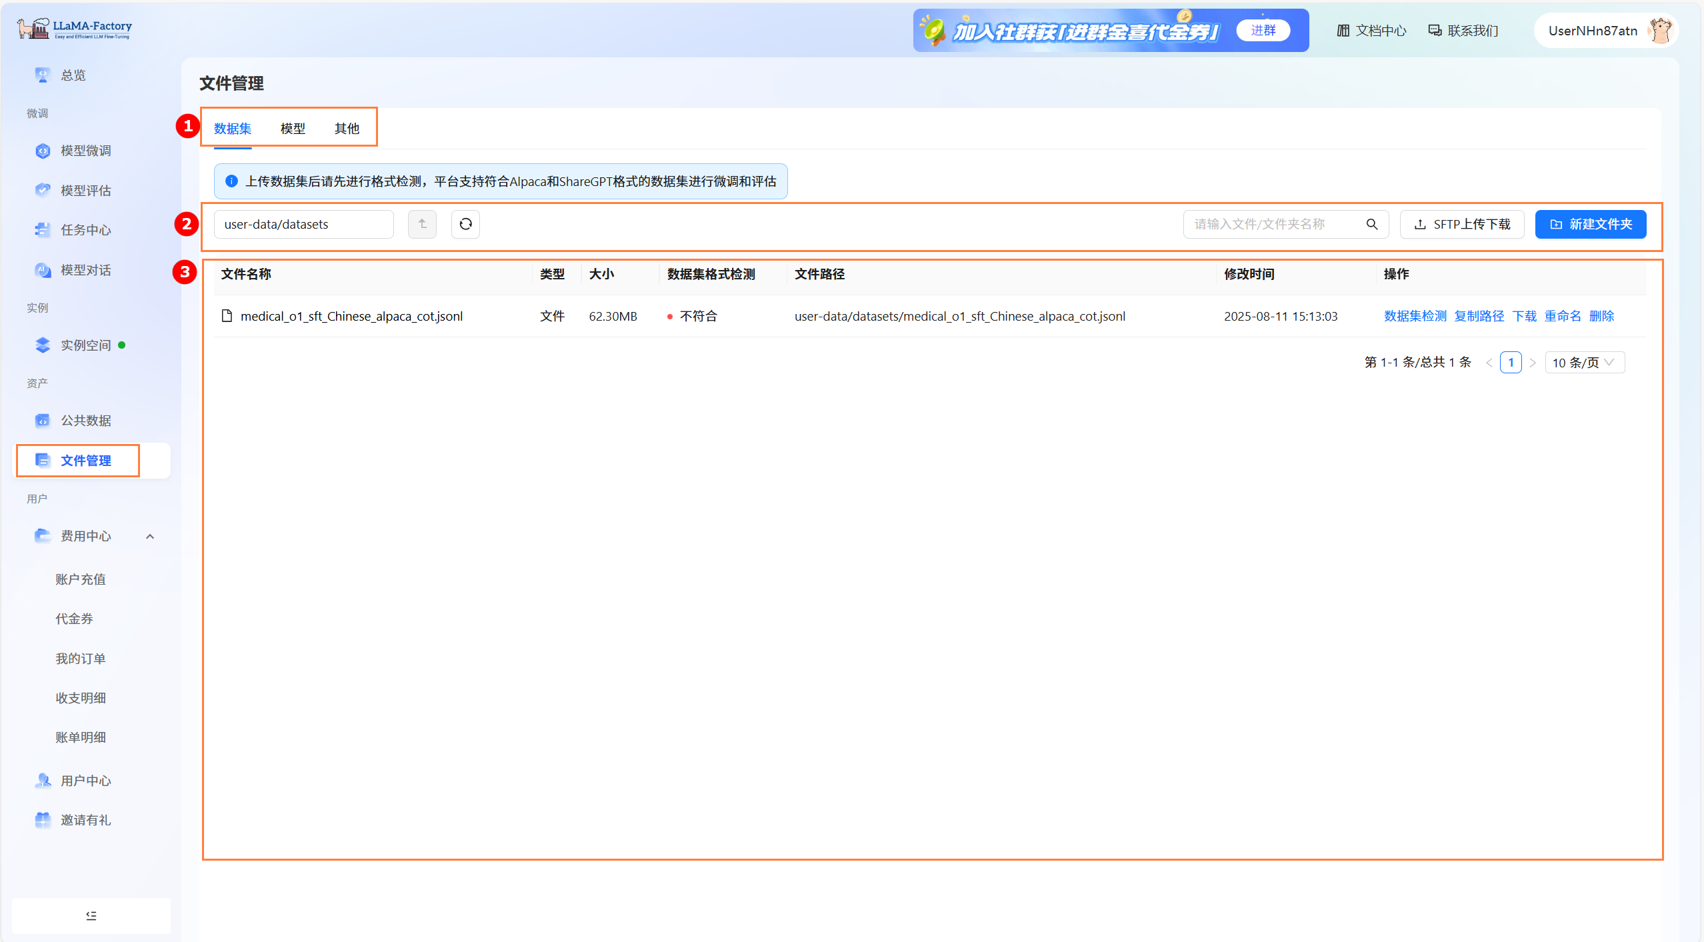Click the LLaMA-Factory logo
This screenshot has height=942, width=1704.
pos(75,29)
